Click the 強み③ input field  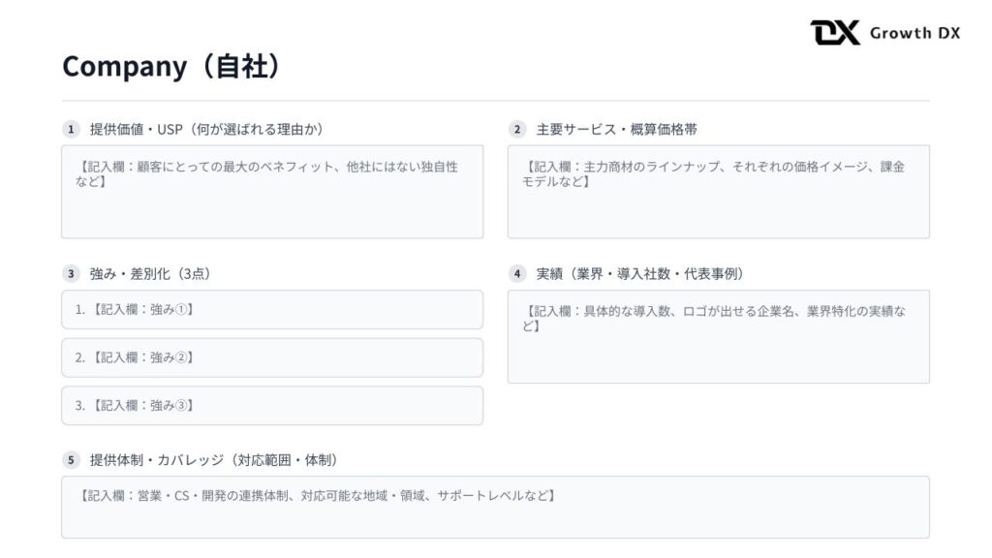pos(272,406)
